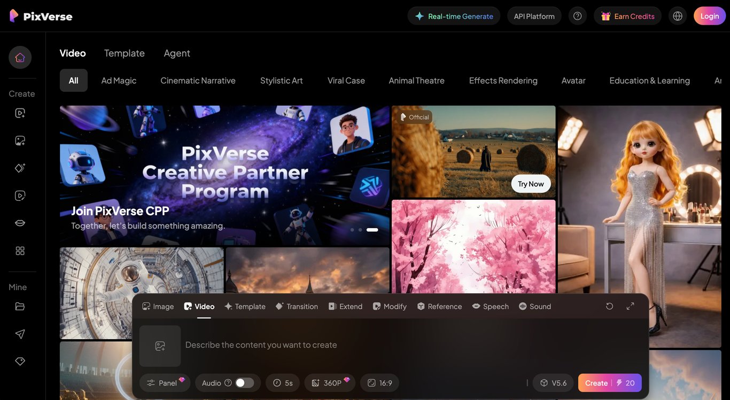
Task: Click the image upload icon in the prompt box
Action: pyautogui.click(x=160, y=345)
